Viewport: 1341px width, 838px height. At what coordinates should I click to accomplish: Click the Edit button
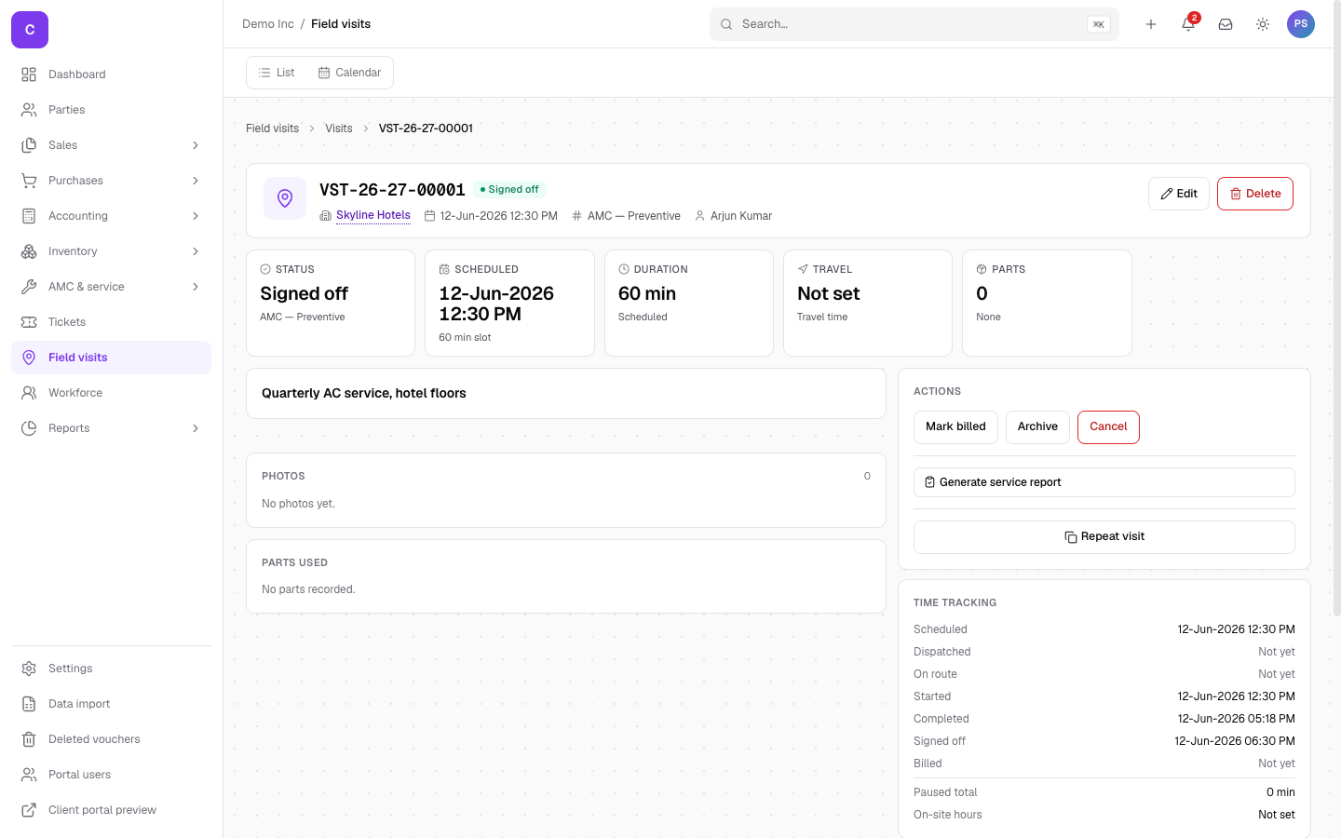1179,194
